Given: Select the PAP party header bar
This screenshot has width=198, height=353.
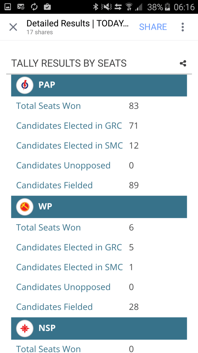Looking at the screenshot, I should coord(99,85).
